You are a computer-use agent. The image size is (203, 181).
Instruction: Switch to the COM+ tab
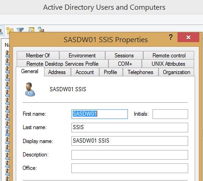125,64
